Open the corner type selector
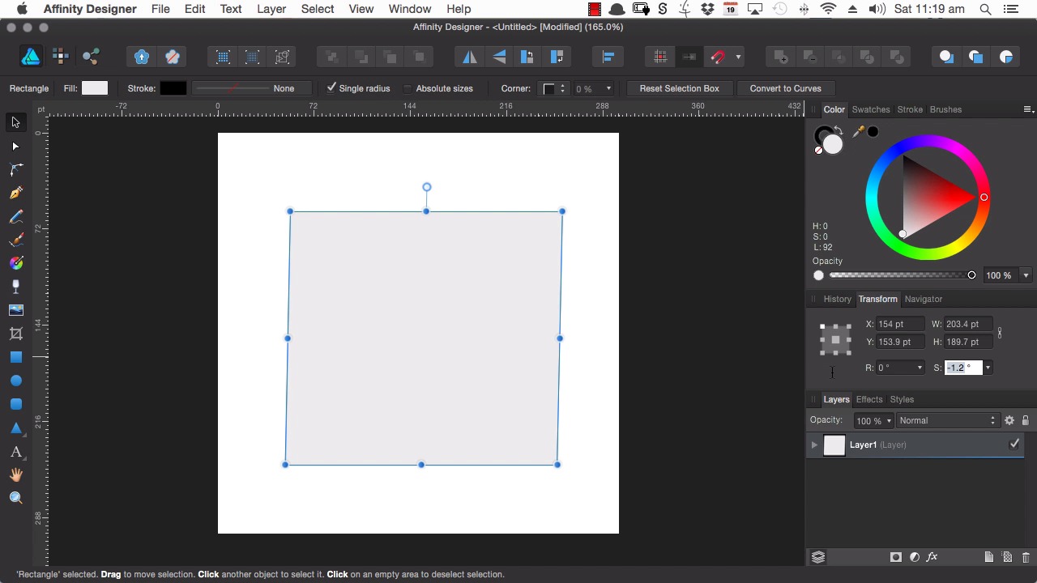 coord(554,88)
